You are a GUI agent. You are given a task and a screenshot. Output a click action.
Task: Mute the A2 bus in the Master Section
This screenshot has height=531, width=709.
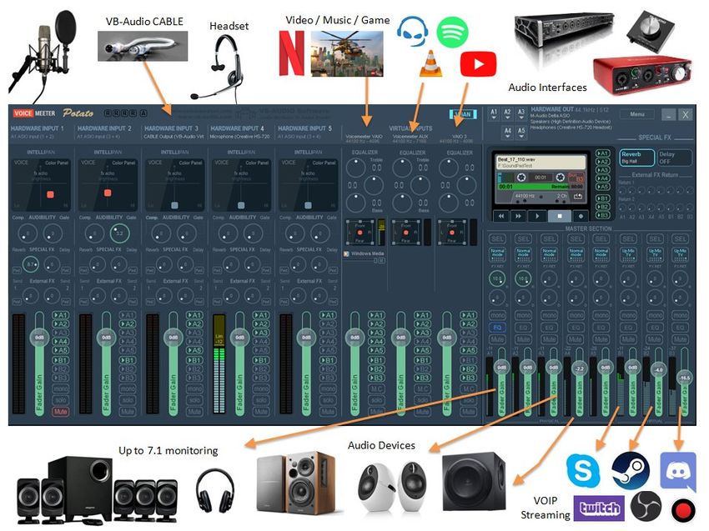(523, 339)
